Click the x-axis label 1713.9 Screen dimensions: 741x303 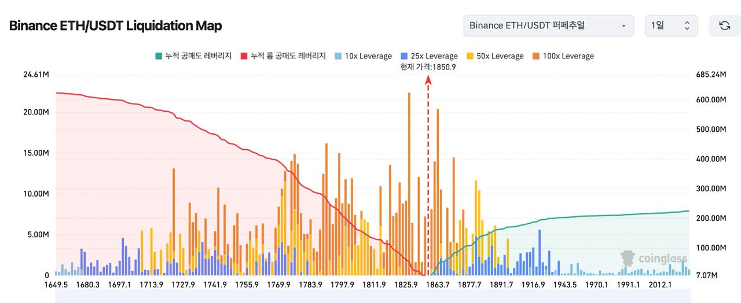(x=152, y=284)
